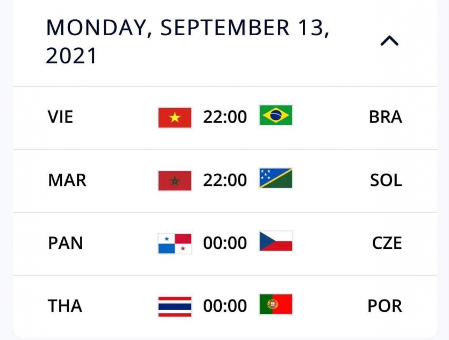Click the Vietnam flag icon

pyautogui.click(x=175, y=117)
